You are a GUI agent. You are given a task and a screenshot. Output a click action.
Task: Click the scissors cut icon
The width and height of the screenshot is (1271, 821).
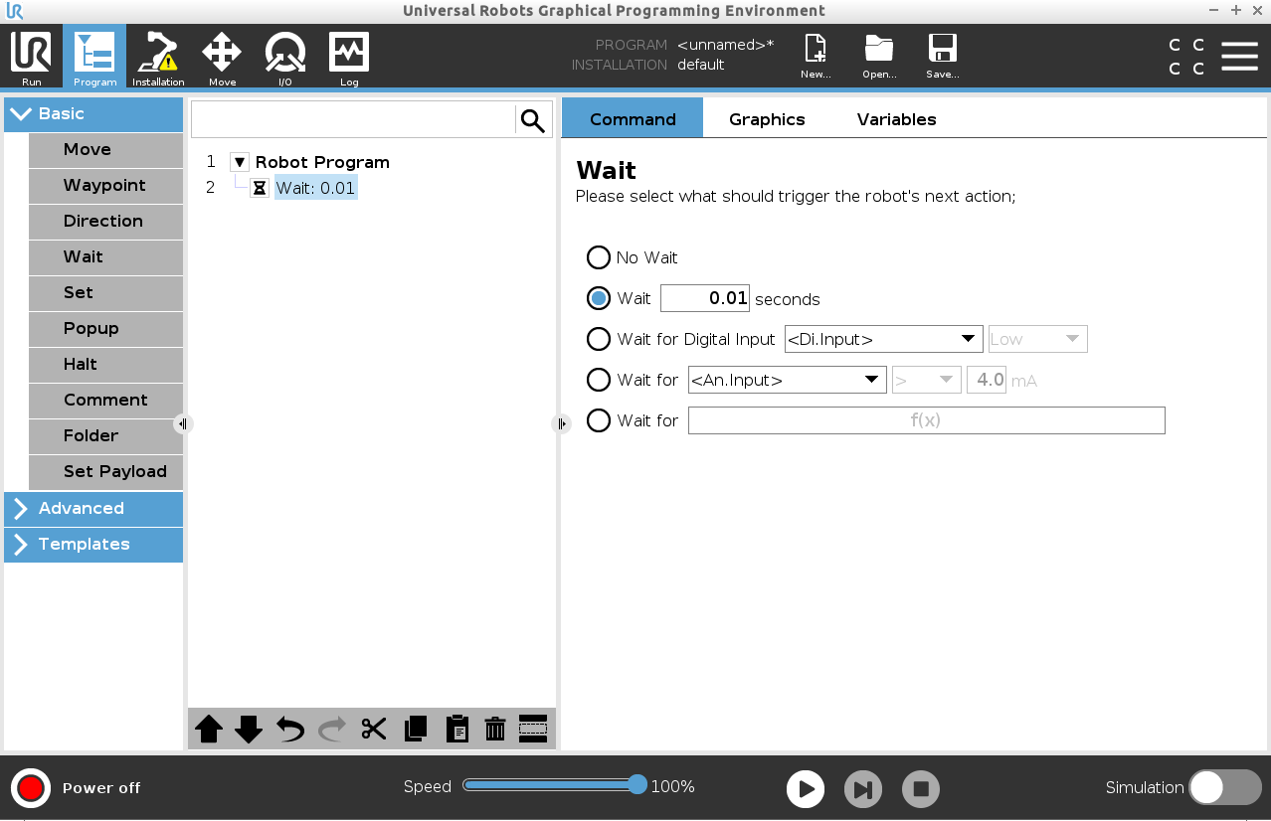pos(374,729)
